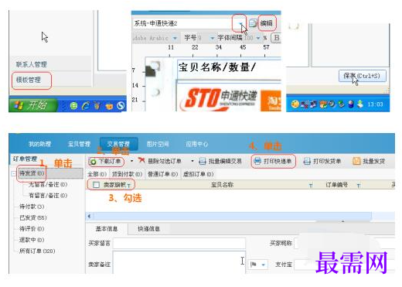Open the filter arrow on 订单编号 column
This screenshot has width=402, height=287.
tap(359, 186)
